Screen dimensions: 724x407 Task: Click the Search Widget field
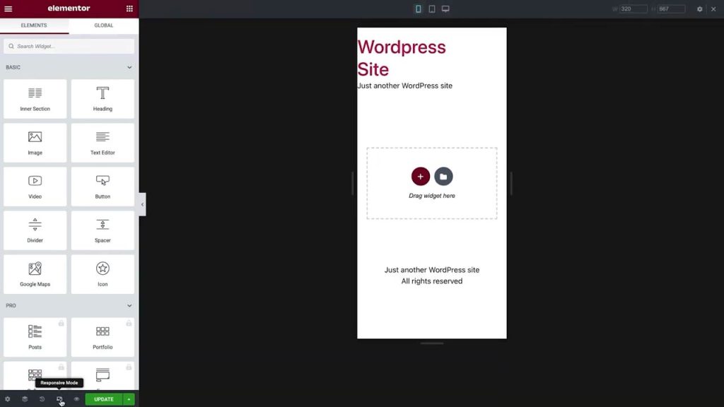coord(69,46)
